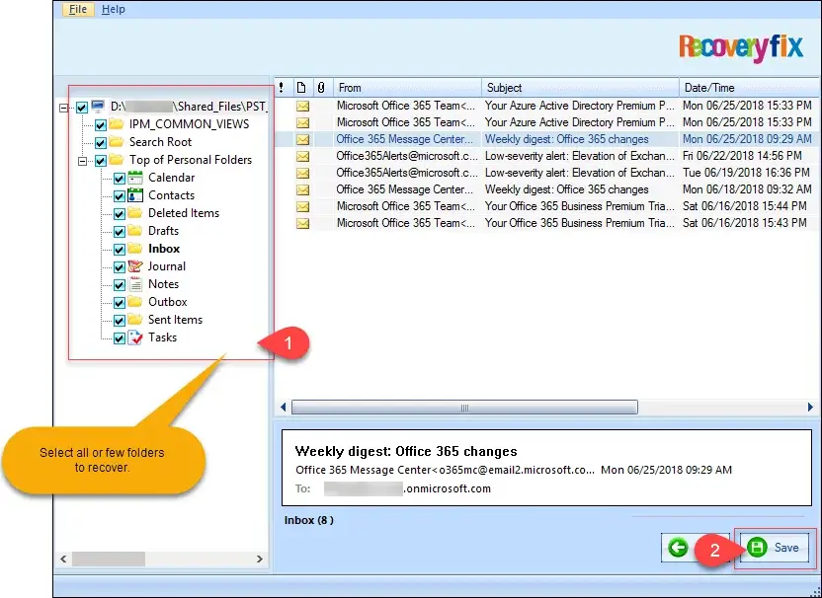Click the Save button
This screenshot has height=598, width=822.
[776, 548]
